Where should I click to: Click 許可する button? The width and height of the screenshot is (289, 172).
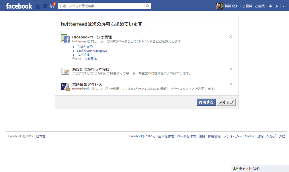(x=206, y=102)
